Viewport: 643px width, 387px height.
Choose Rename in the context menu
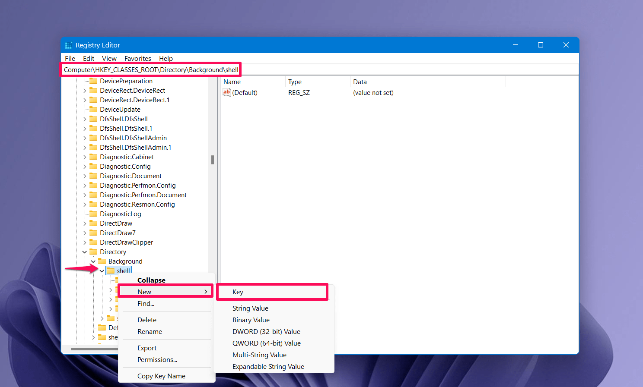167,331
